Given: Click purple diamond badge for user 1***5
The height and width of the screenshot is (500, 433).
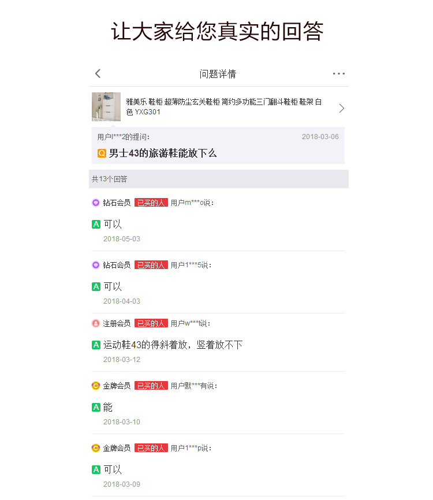Looking at the screenshot, I should 96,265.
